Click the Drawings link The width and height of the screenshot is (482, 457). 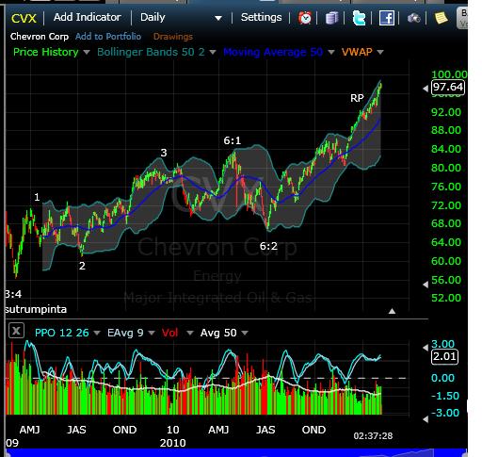(x=173, y=37)
